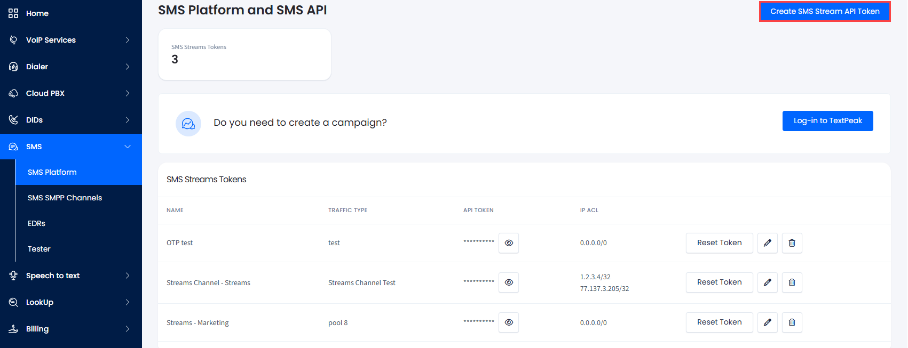This screenshot has height=348, width=908.
Task: Click the Speech to text microphone icon
Action: click(x=13, y=276)
